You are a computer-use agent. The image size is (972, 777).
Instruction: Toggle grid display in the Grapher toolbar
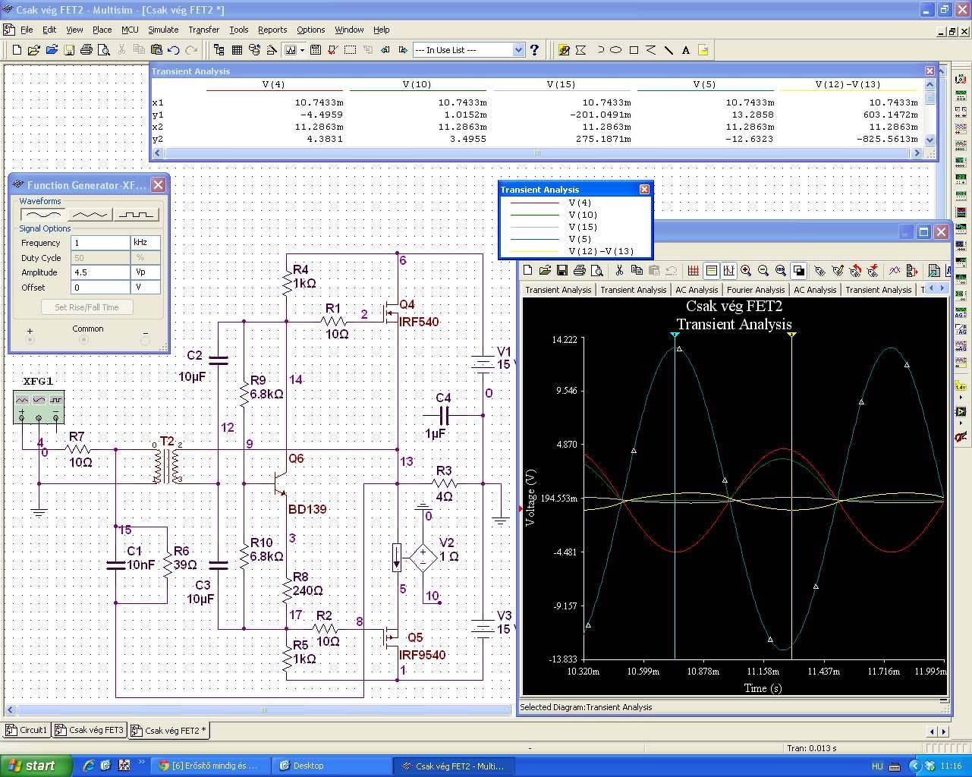693,270
